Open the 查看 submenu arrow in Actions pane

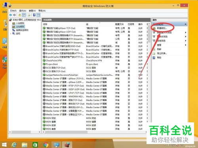click(x=186, y=45)
